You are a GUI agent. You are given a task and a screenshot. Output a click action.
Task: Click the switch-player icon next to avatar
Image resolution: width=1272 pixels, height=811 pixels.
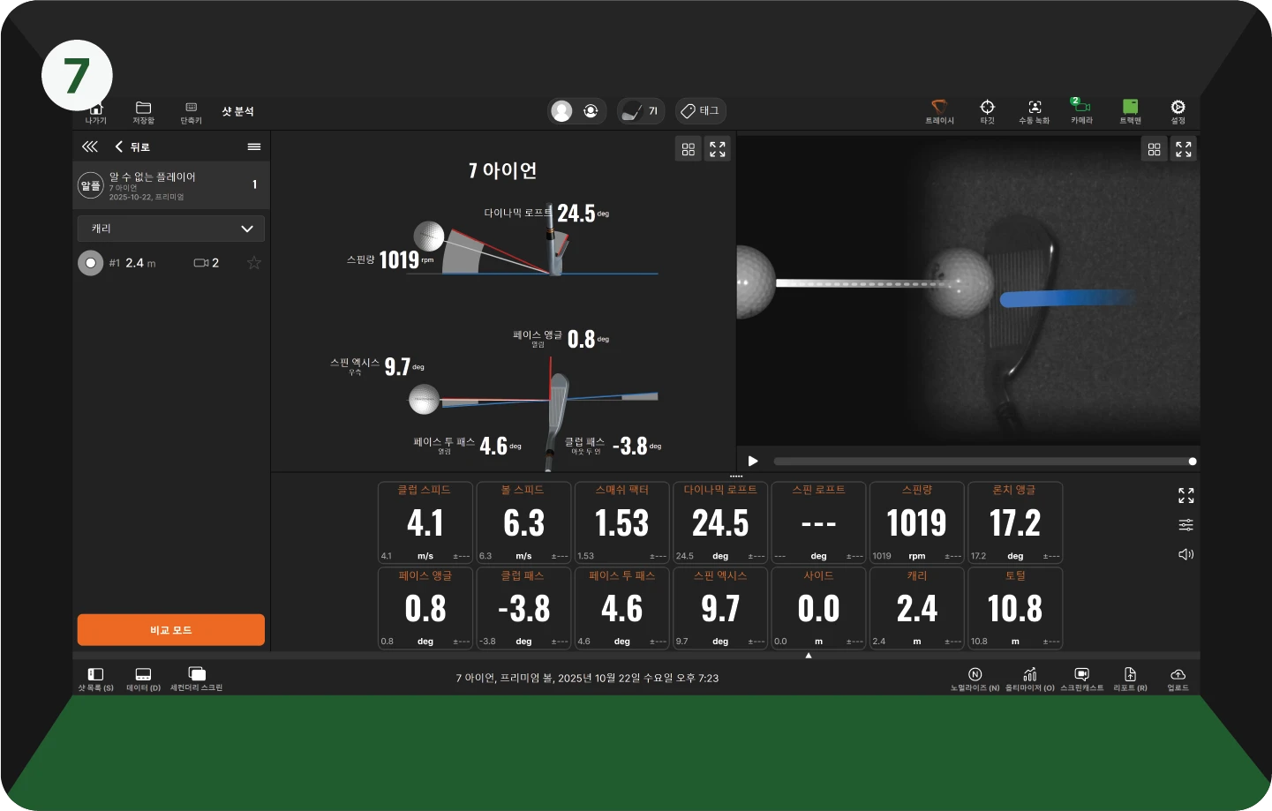(591, 110)
